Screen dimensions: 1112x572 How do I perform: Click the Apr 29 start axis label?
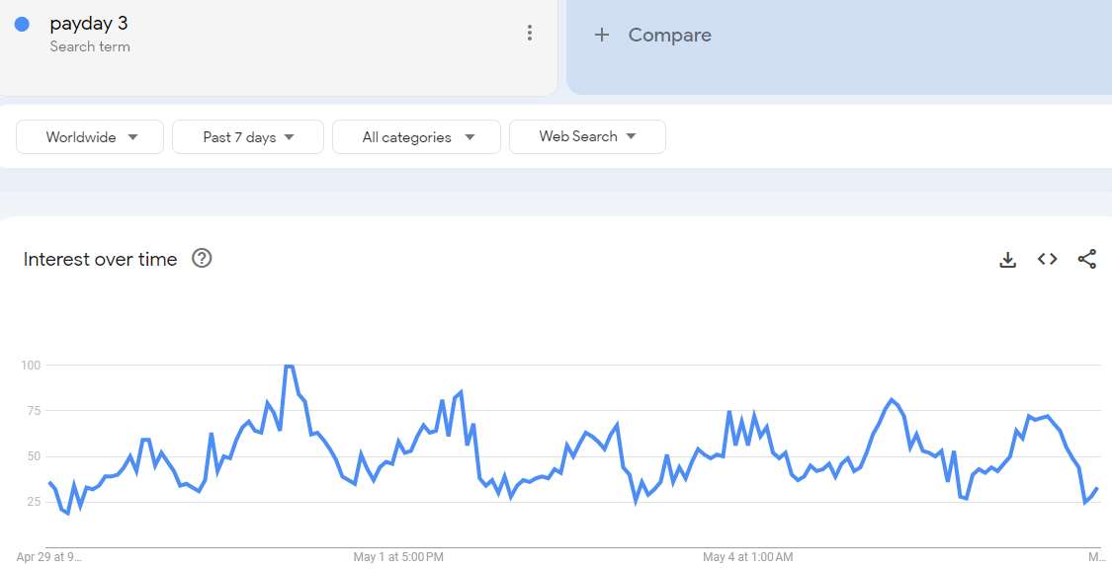click(x=49, y=557)
